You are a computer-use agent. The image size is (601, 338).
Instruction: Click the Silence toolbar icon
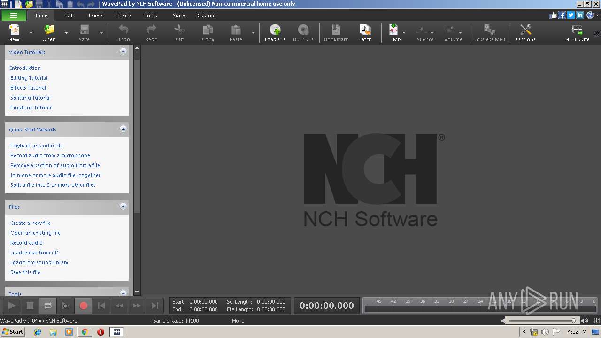pos(422,30)
